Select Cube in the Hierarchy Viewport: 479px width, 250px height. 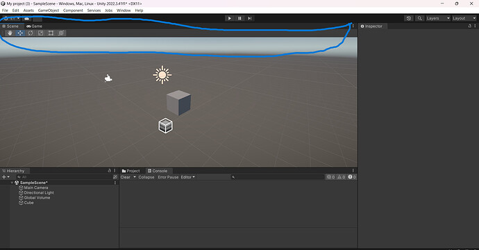tap(28, 203)
